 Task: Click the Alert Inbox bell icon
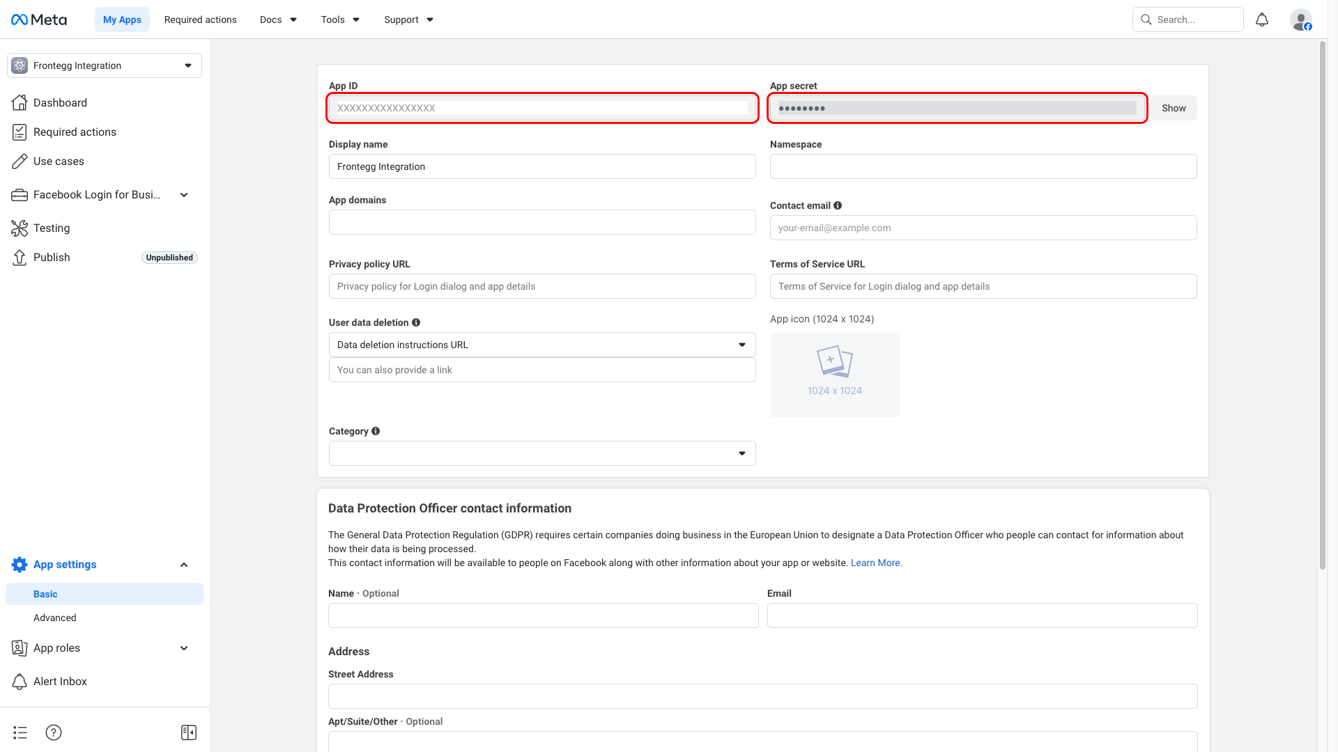(x=20, y=681)
